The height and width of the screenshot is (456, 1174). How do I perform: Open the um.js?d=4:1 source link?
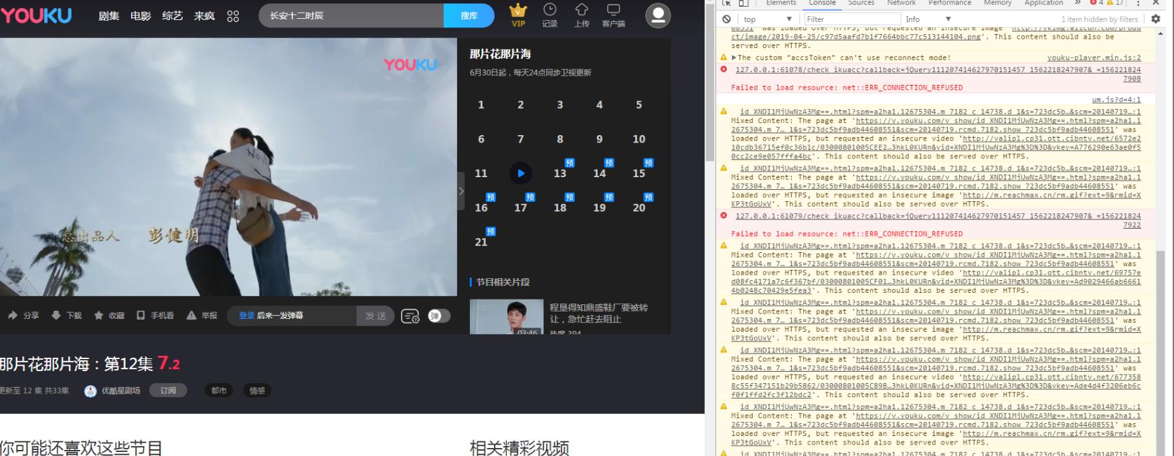coord(1116,100)
